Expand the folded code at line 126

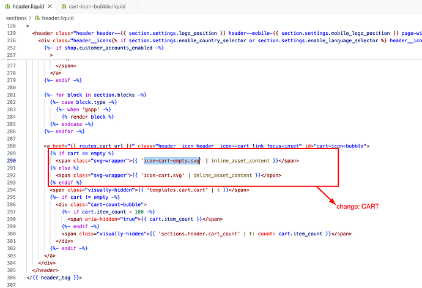[28, 26]
